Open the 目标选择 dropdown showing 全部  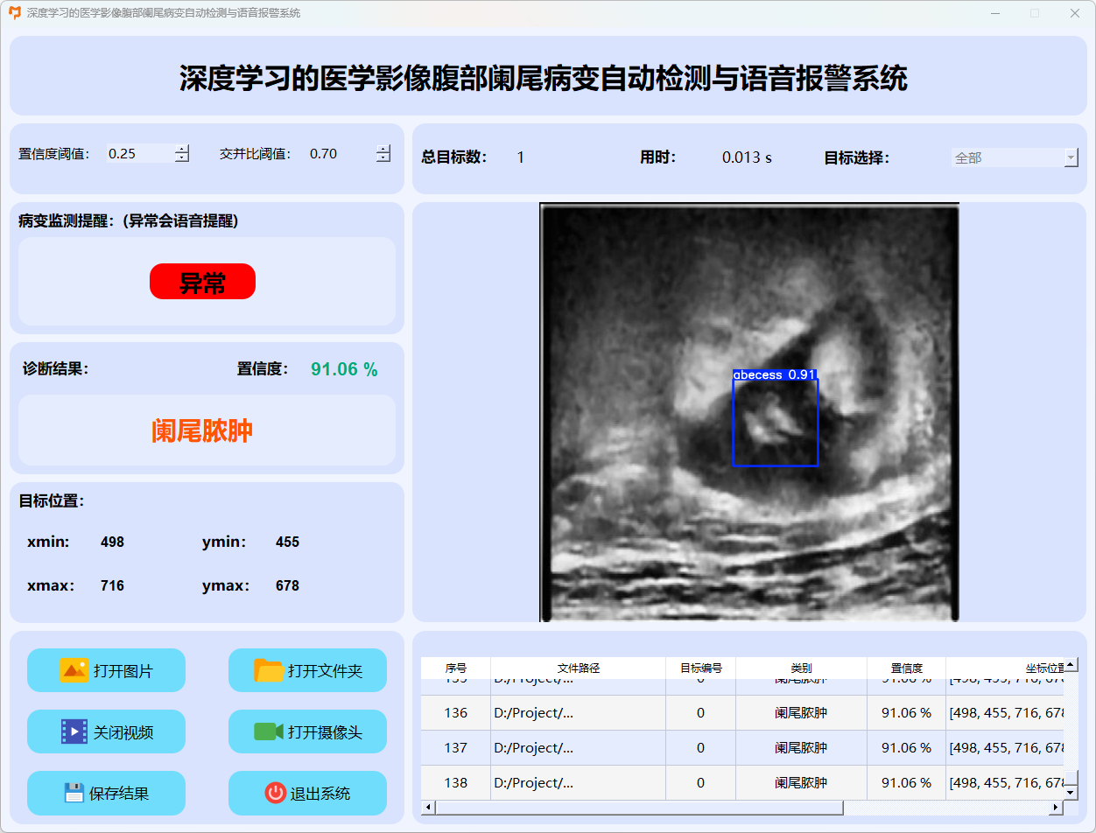click(1015, 157)
